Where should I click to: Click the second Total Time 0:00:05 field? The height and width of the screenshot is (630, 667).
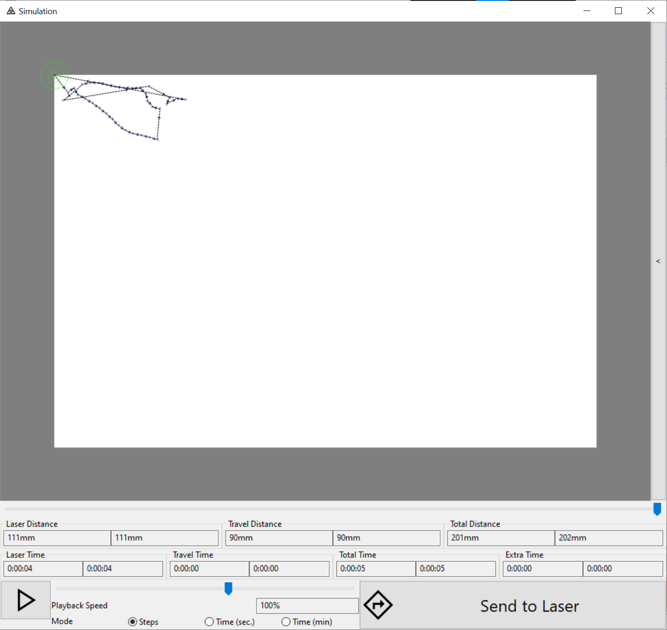(x=456, y=569)
